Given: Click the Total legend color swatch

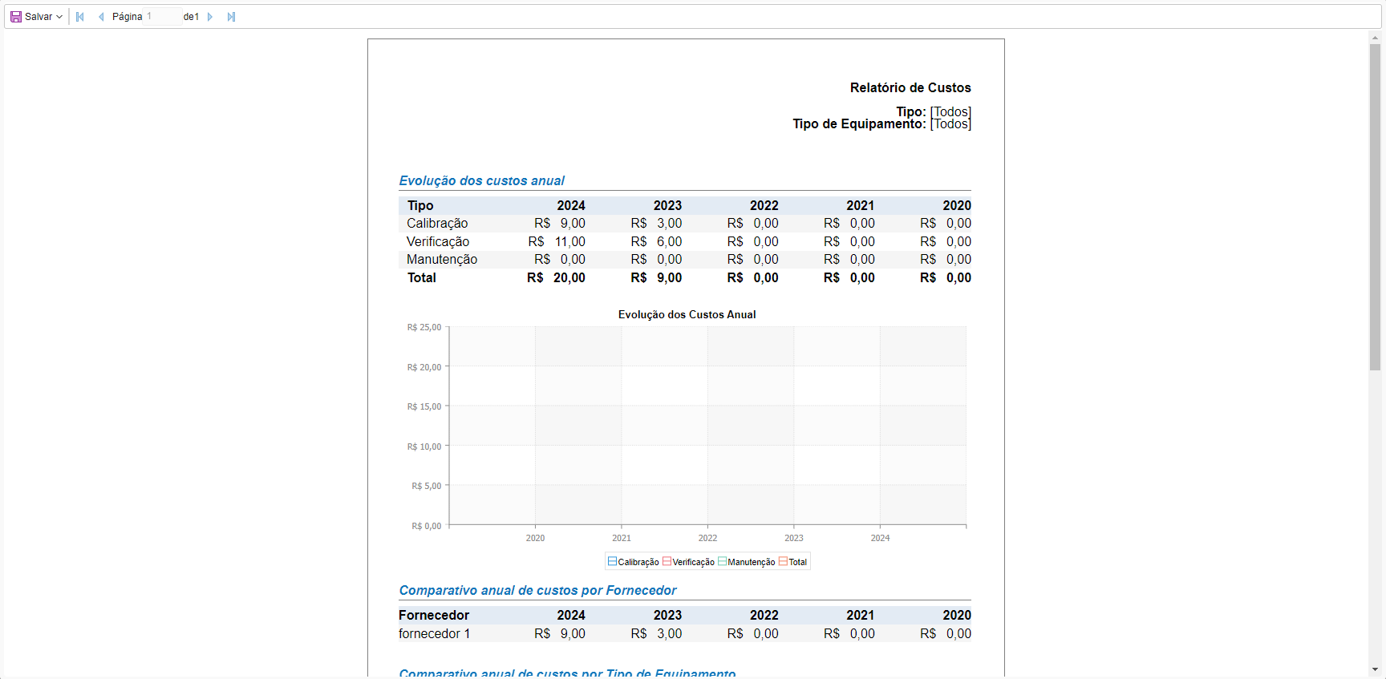Looking at the screenshot, I should click(783, 562).
